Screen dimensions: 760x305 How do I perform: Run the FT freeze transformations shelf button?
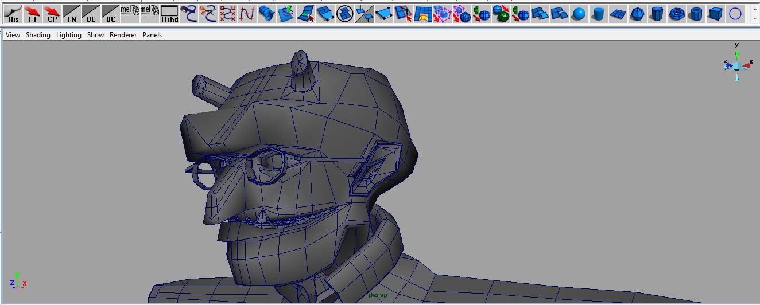click(33, 13)
